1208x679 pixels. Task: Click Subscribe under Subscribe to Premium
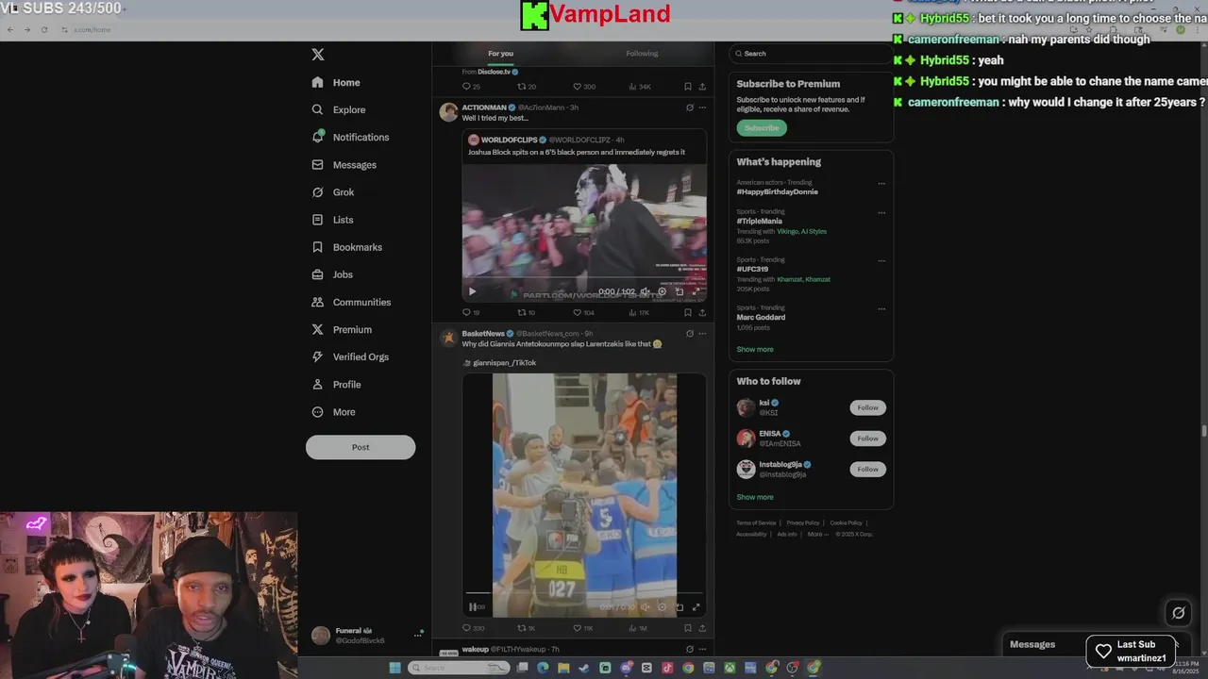point(762,127)
